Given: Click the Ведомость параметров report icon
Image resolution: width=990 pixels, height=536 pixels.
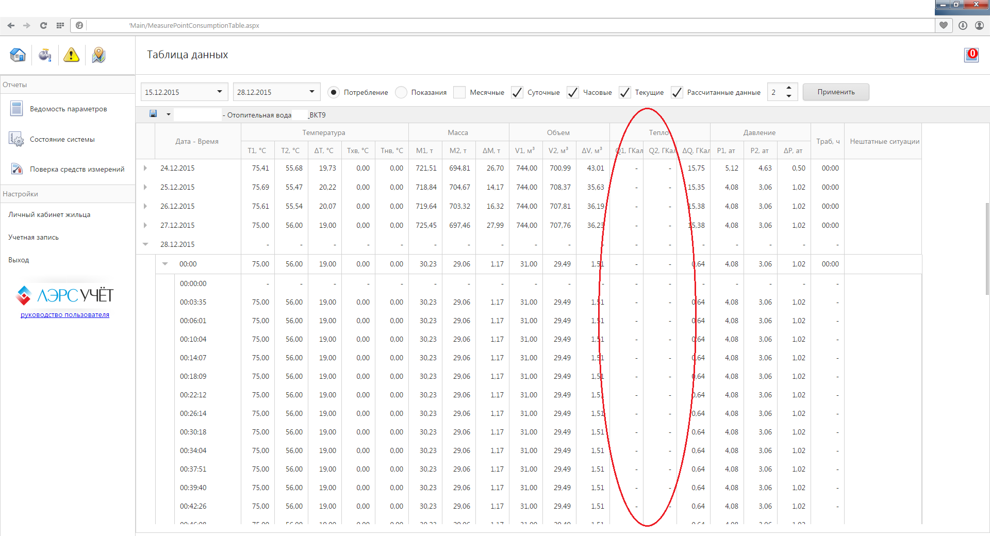Looking at the screenshot, I should 16,109.
